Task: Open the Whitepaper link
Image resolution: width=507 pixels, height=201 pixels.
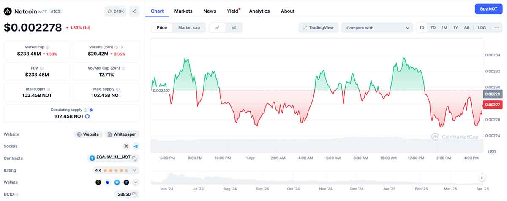Action: (122, 134)
